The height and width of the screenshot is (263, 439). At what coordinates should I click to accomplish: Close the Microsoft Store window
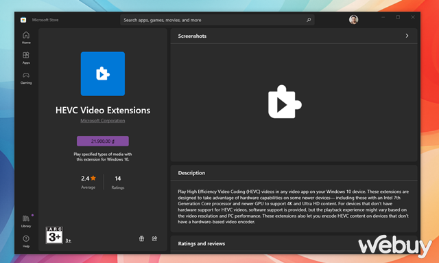coord(413,17)
